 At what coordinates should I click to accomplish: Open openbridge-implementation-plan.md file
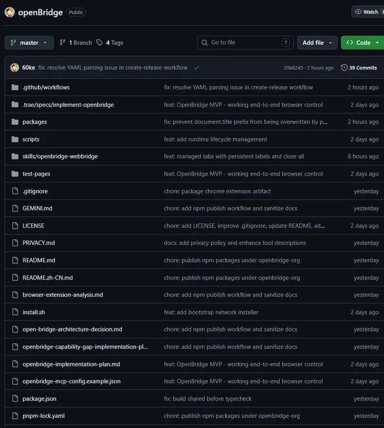71,364
